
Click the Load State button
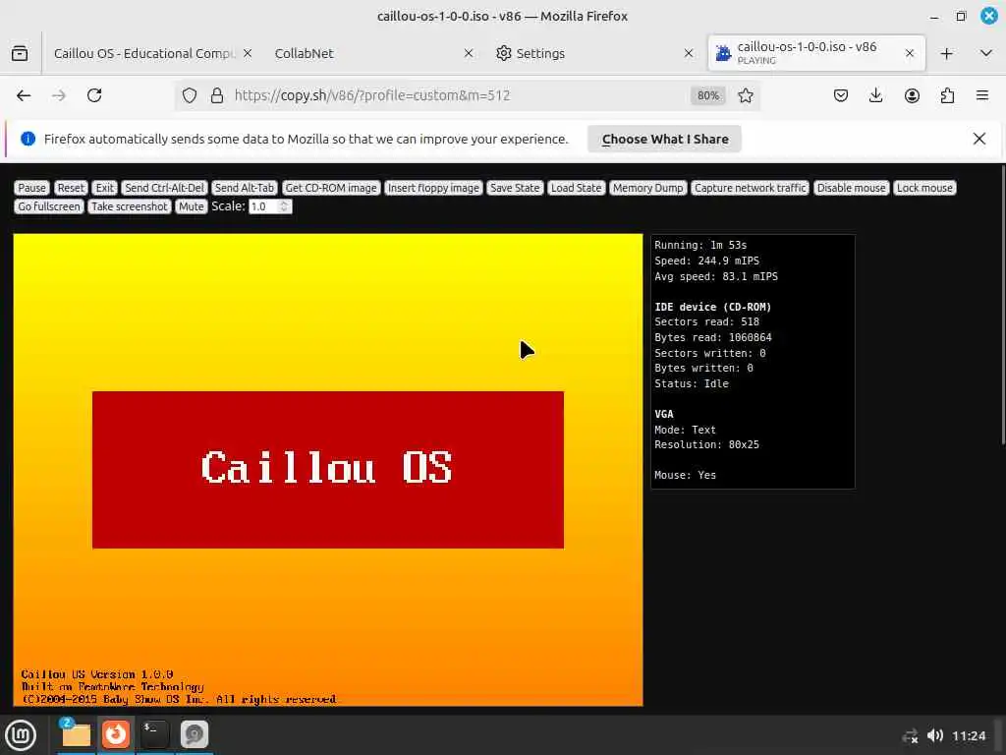click(x=576, y=188)
